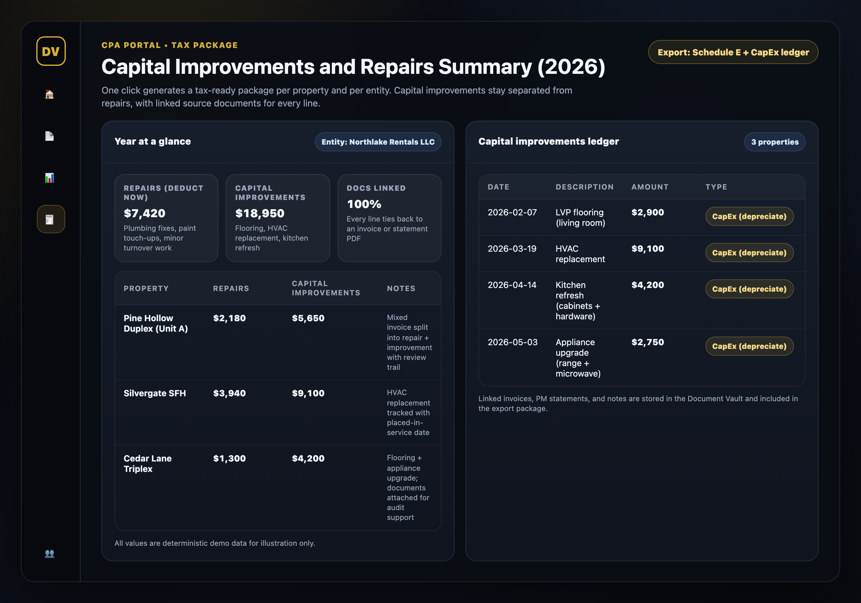This screenshot has width=861, height=603.
Task: Click the Flooring + appliance upgrade note
Action: click(x=408, y=487)
